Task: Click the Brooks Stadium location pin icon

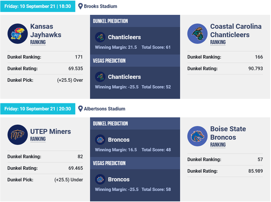Action: click(x=80, y=6)
